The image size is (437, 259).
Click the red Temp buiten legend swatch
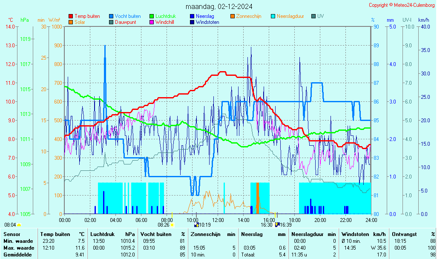[x=71, y=16]
